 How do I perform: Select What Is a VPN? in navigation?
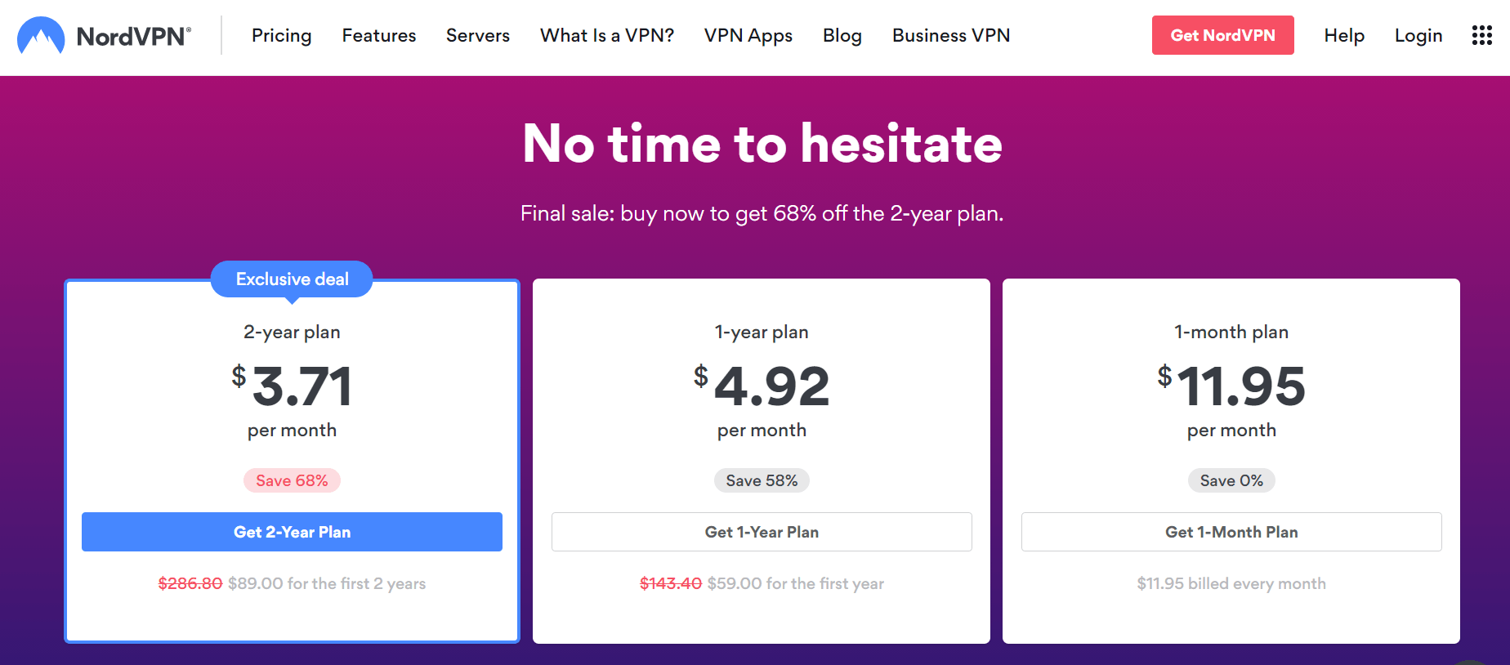(x=607, y=35)
